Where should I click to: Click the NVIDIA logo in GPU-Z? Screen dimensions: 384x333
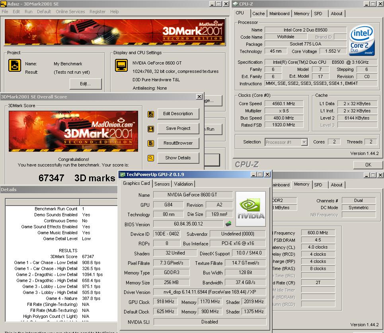251,209
